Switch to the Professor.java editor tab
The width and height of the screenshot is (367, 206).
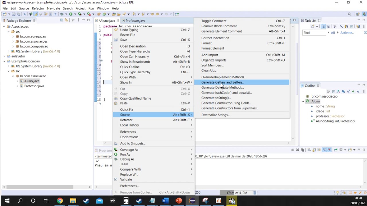135,21
